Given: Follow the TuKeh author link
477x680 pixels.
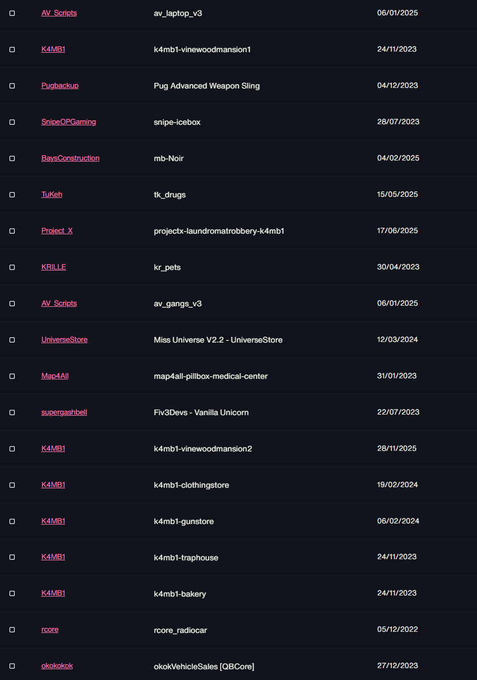Looking at the screenshot, I should [x=52, y=195].
